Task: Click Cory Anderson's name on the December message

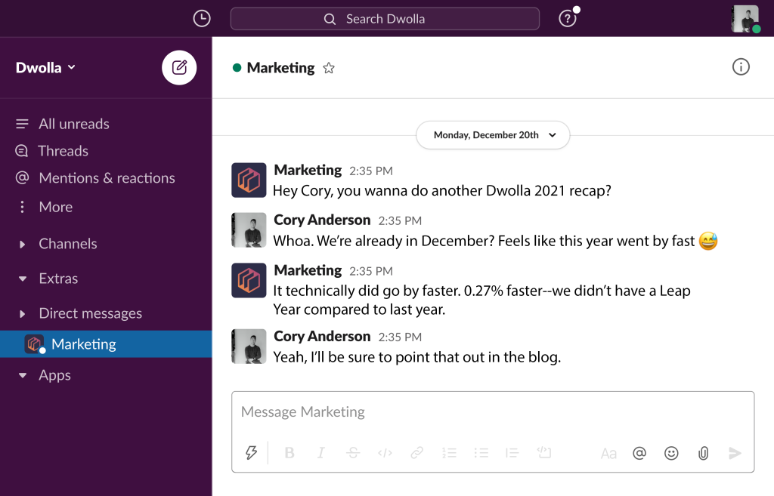Action: 322,220
